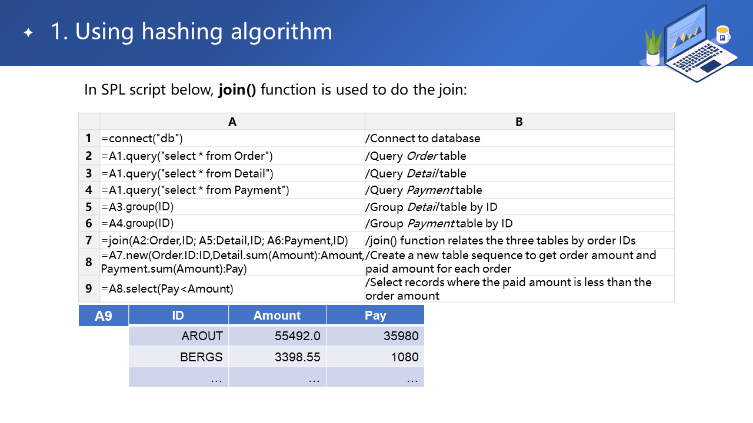Select the 55492.0 amount cell
Viewport: 753px width, 423px height.
[277, 336]
